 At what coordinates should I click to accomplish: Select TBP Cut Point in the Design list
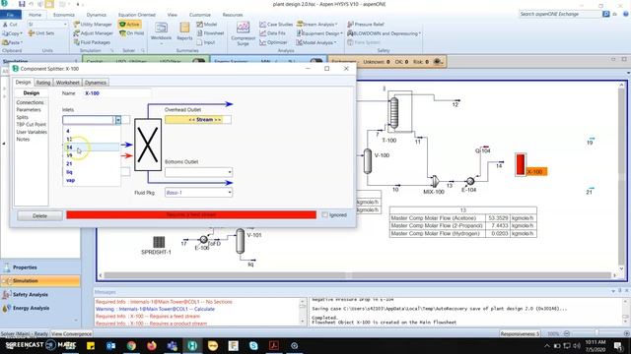31,125
